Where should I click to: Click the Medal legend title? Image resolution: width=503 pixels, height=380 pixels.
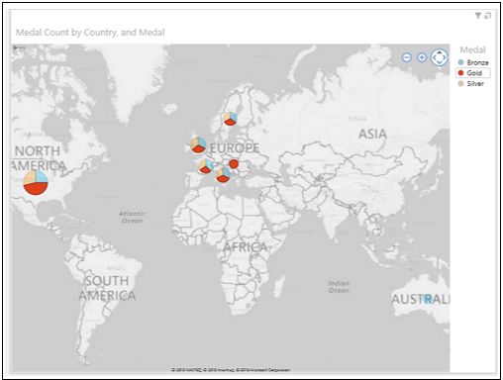pos(472,50)
